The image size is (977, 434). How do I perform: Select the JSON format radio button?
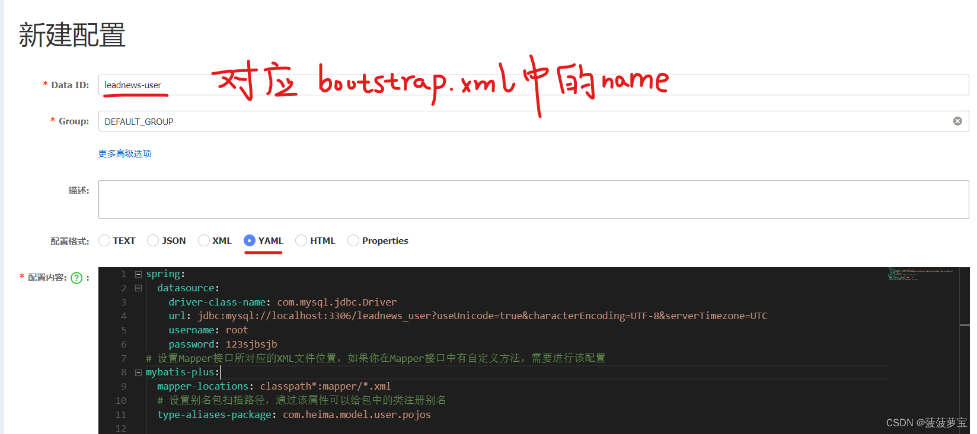(153, 240)
